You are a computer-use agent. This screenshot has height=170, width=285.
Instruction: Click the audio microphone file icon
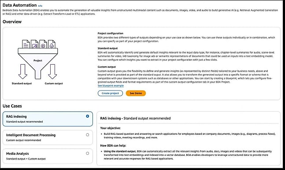pyautogui.click(x=52, y=44)
